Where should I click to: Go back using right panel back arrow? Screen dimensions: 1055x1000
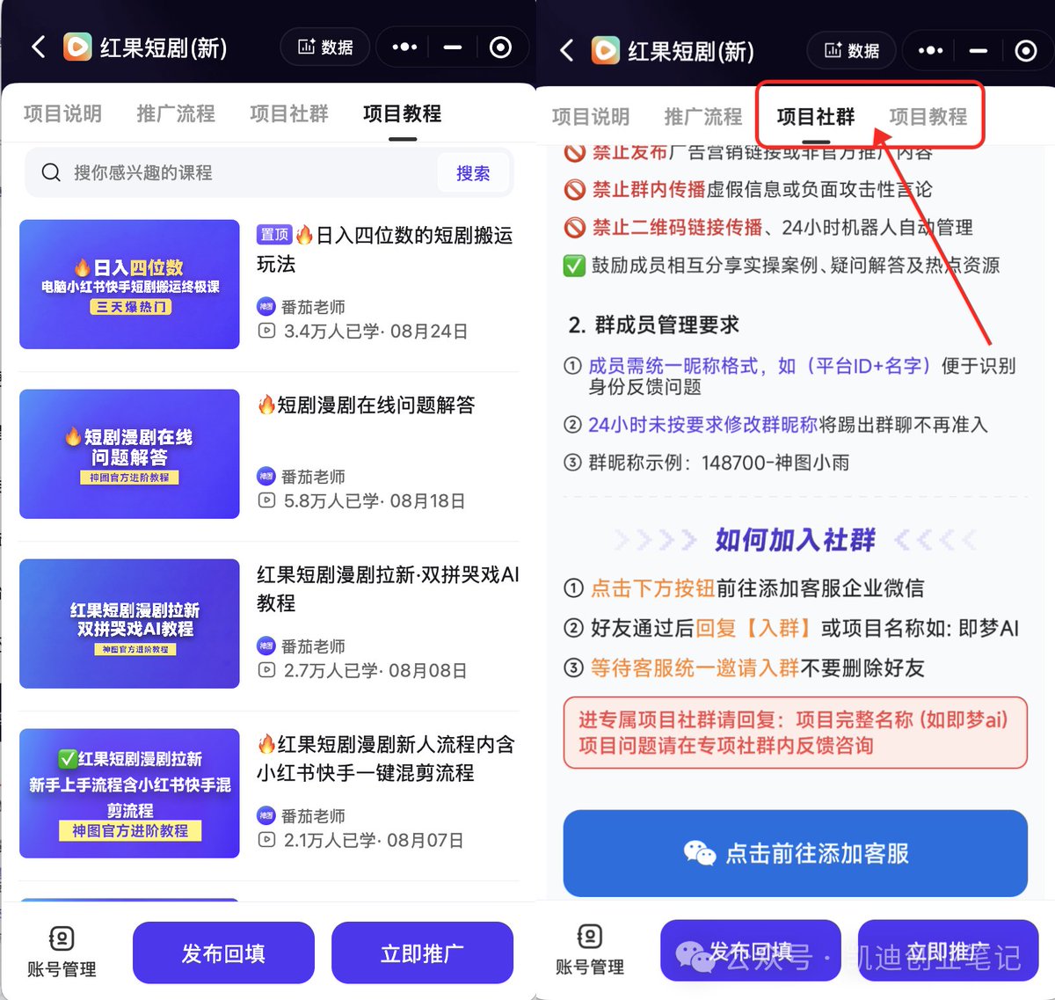tap(567, 50)
